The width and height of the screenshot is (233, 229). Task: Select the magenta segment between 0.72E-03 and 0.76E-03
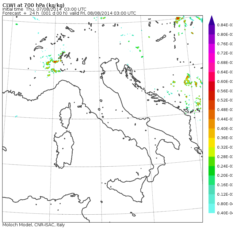click(x=212, y=49)
